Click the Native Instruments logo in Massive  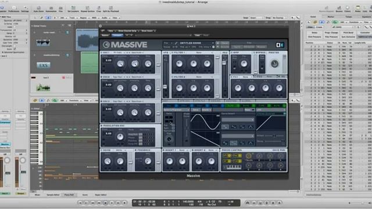pyautogui.click(x=280, y=45)
